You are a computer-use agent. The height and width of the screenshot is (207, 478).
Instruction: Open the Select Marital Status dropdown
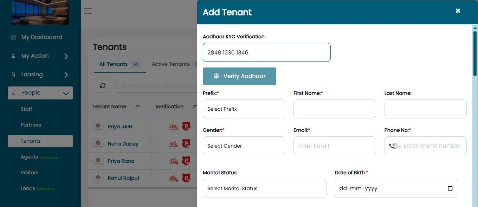[x=265, y=188]
